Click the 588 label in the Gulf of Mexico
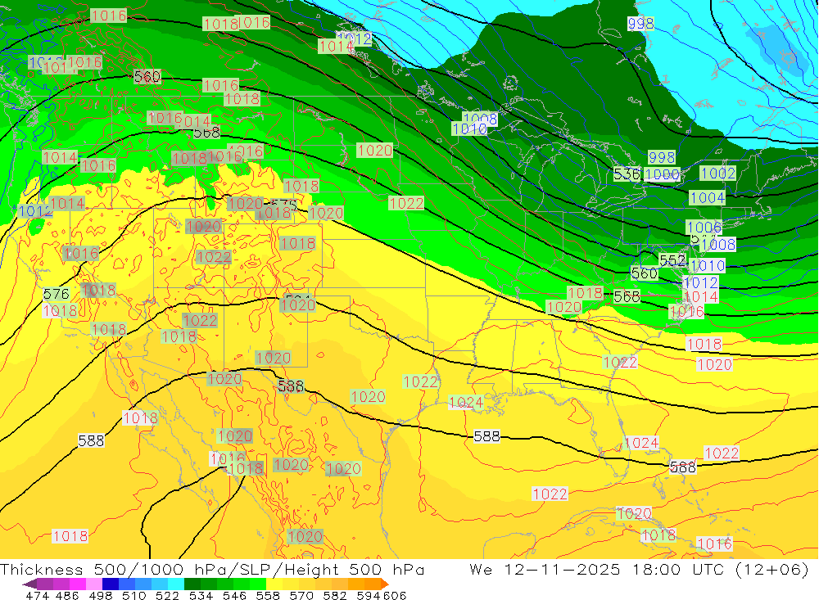Viewport: 819px width, 600px height. (x=486, y=436)
